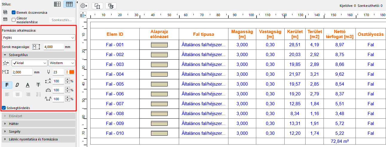Click the select-in-3D toolbar button
386x147 pixels.
(x=111, y=6)
